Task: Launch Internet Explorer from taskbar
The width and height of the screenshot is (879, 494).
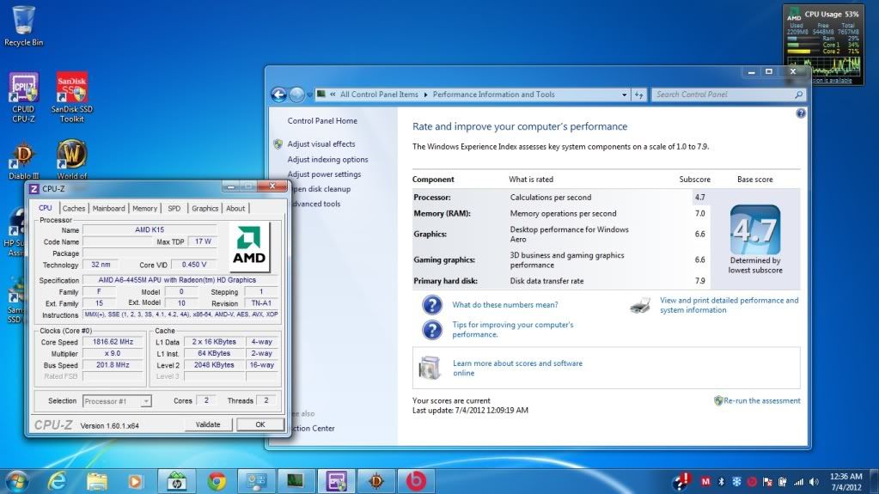Action: pyautogui.click(x=57, y=482)
